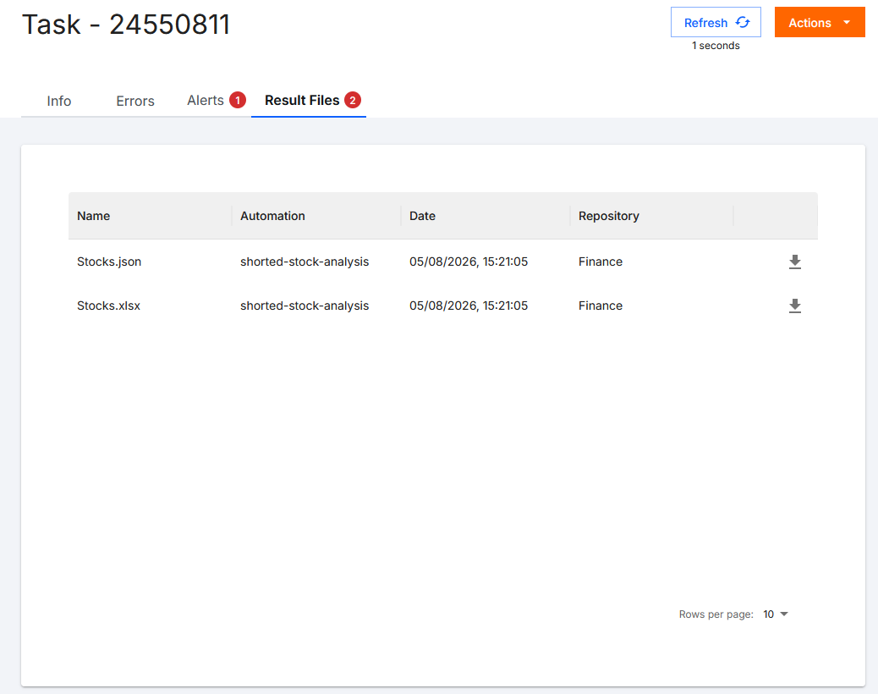The image size is (878, 694).
Task: Click the 'Rows per page:' label
Action: [x=716, y=614]
